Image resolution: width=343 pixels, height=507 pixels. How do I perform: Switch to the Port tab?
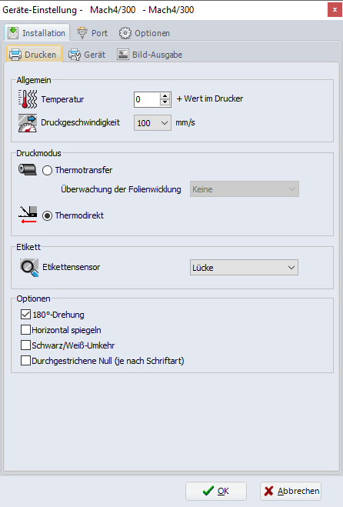click(92, 33)
